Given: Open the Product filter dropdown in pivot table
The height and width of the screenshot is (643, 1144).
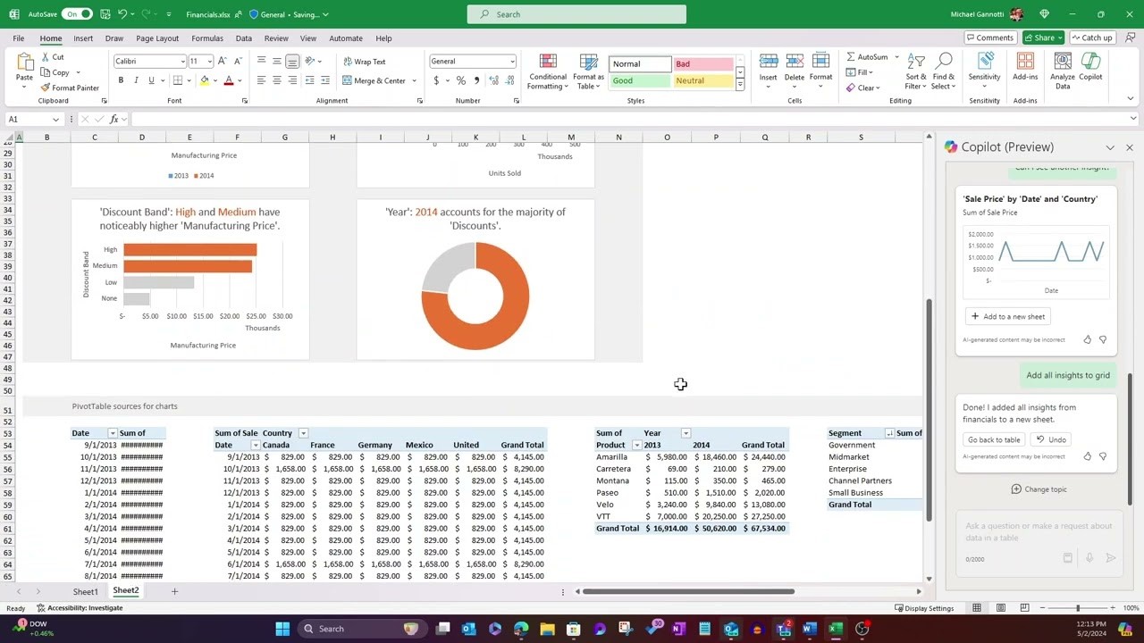Looking at the screenshot, I should click(636, 445).
